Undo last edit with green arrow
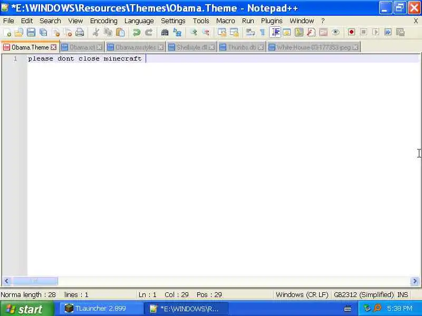Viewport: 422px width, 316px height. pos(137,33)
